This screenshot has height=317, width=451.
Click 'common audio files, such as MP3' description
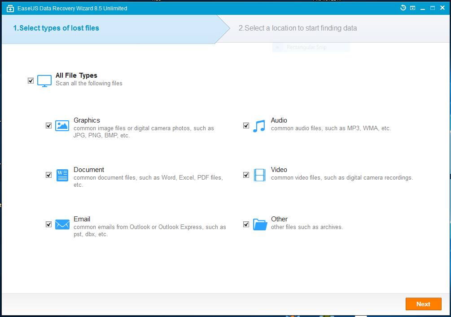tap(331, 128)
